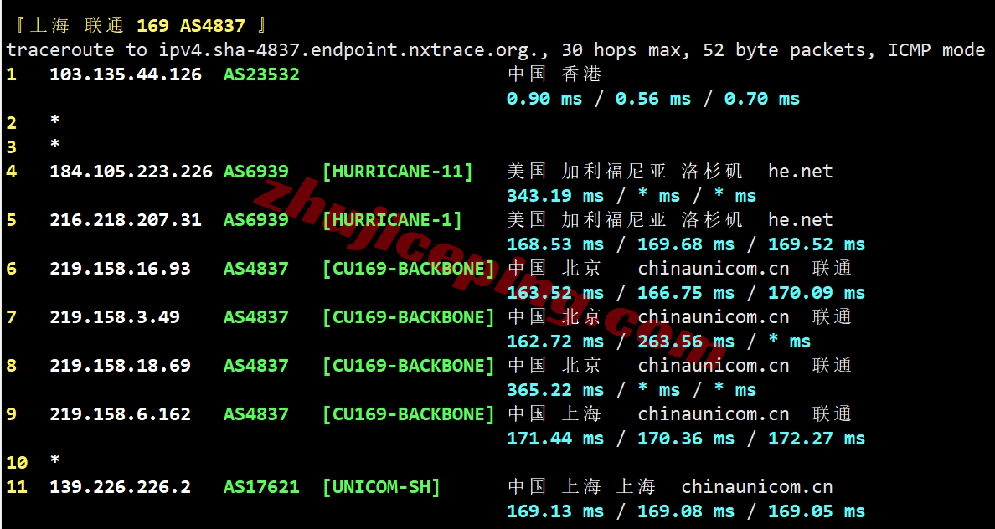Click he.net on the hop 4 line

(800, 172)
